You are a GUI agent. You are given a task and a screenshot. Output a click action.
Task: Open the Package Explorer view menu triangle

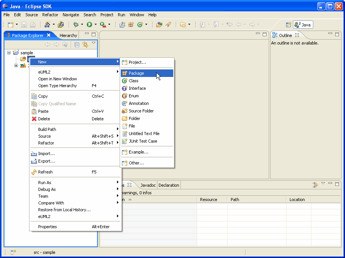click(94, 43)
